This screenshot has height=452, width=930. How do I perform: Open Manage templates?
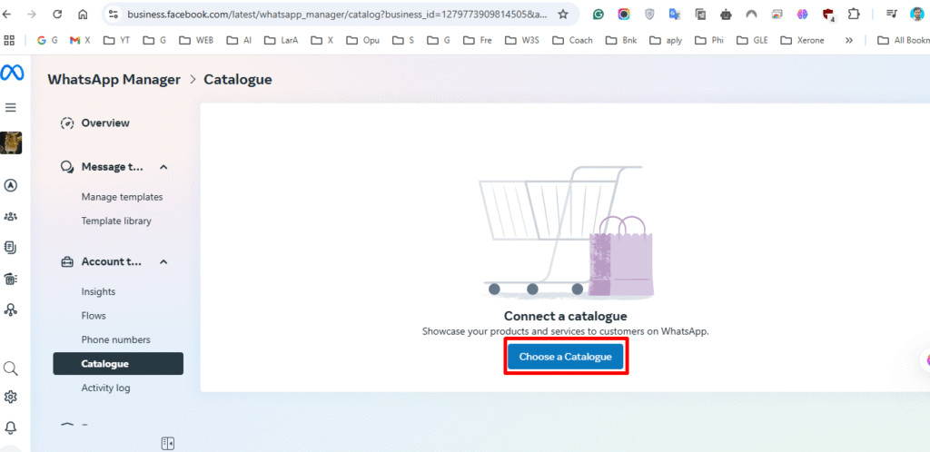[x=123, y=197]
